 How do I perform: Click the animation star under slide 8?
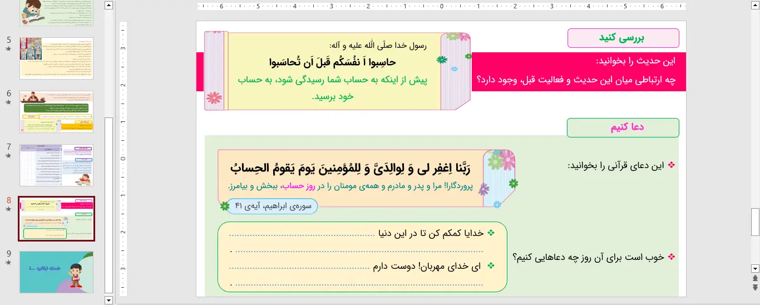point(8,209)
